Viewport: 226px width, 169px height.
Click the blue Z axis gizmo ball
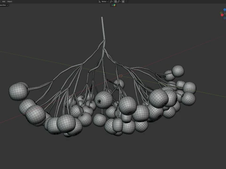click(225, 10)
